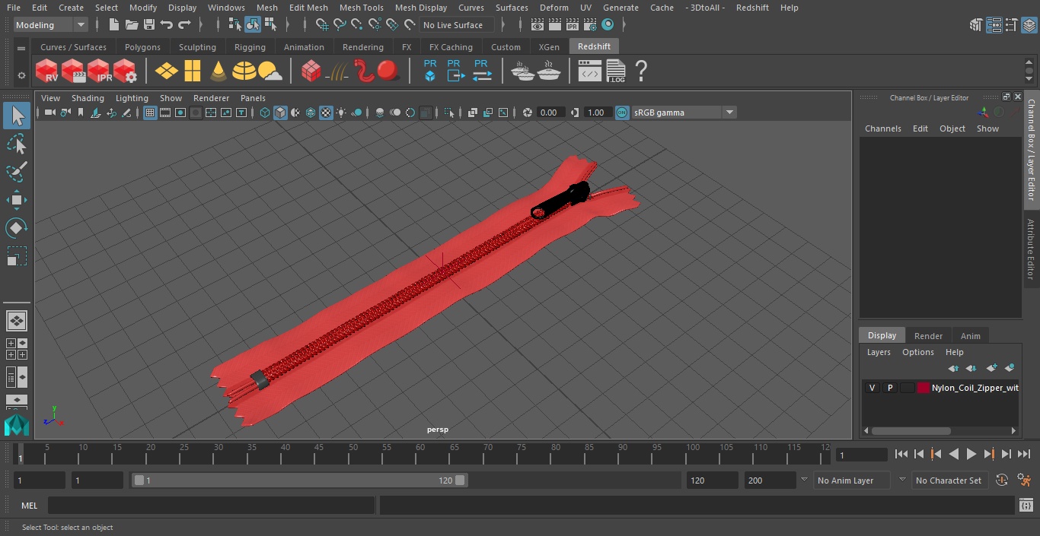This screenshot has width=1040, height=536.
Task: Create a new scene file icon
Action: coord(114,25)
